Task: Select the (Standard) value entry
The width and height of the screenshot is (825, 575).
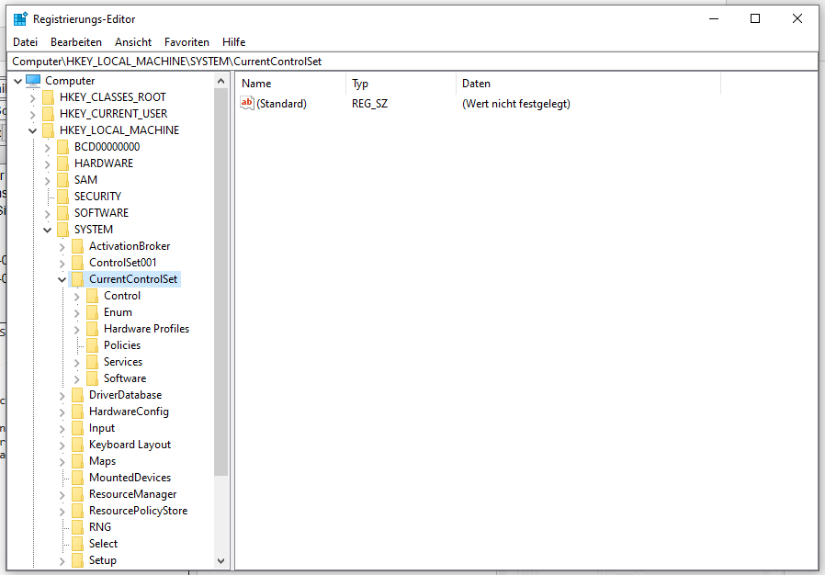Action: [281, 104]
